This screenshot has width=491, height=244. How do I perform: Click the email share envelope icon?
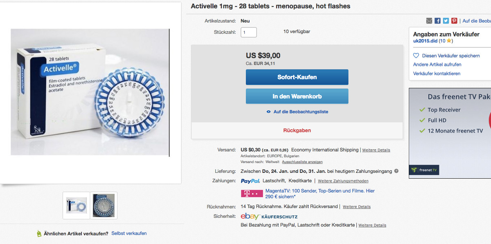429,21
